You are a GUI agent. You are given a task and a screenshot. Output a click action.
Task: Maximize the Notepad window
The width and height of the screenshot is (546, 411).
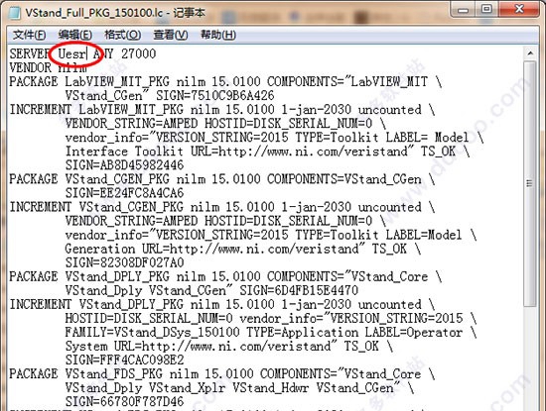click(486, 9)
